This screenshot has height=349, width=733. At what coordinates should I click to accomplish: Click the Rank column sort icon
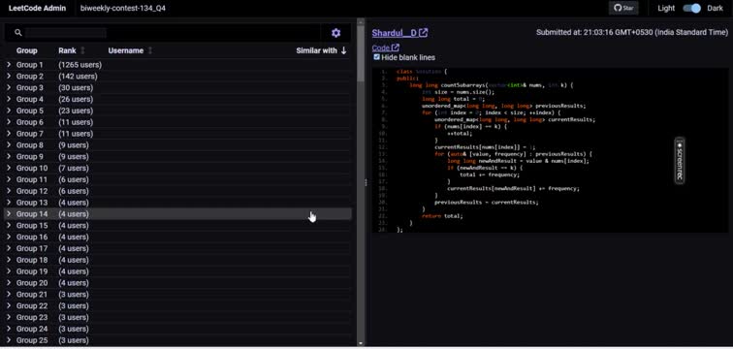pyautogui.click(x=82, y=50)
